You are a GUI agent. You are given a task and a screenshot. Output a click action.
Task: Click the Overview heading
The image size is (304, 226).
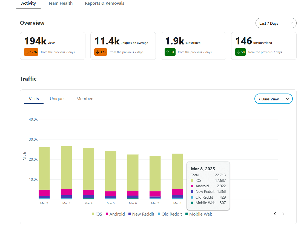pos(32,23)
